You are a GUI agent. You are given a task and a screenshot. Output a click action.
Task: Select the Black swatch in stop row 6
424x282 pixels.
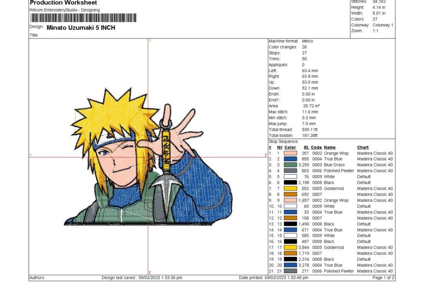point(290,183)
